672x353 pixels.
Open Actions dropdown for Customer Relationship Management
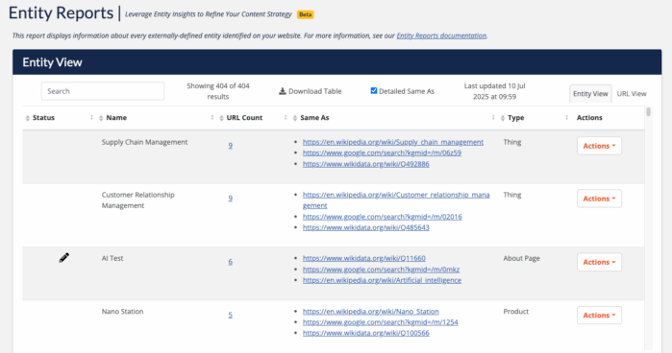point(599,199)
